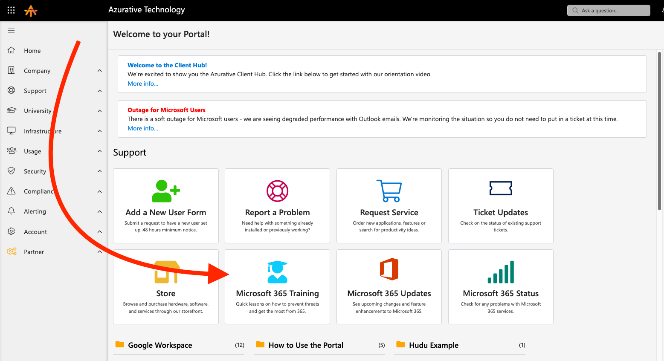Click the Partner gears icon
The width and height of the screenshot is (664, 361).
[12, 251]
